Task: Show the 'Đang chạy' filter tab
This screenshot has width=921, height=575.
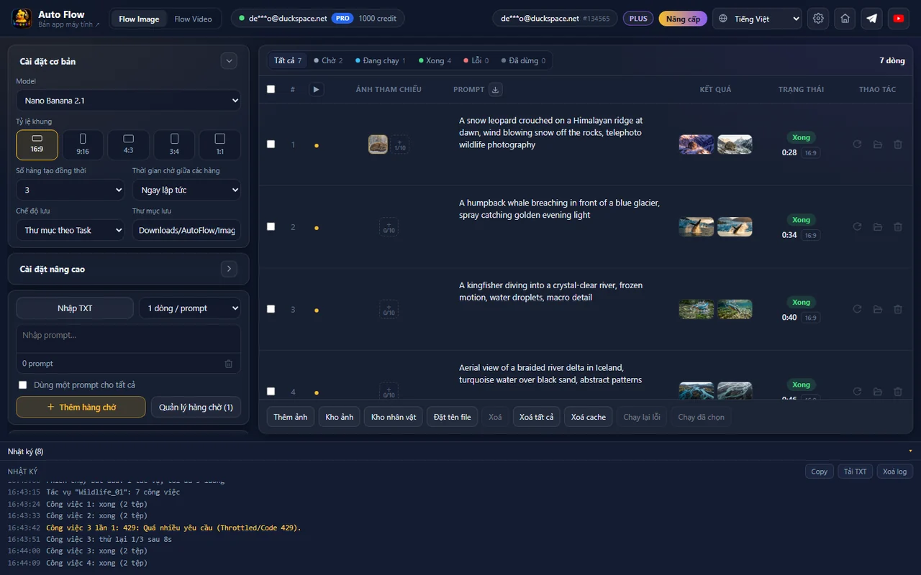Action: (x=381, y=61)
